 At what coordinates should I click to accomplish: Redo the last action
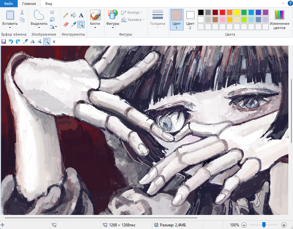pos(18,41)
